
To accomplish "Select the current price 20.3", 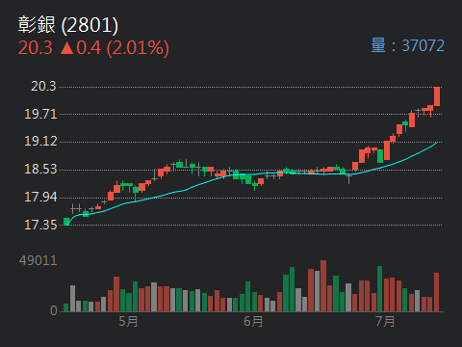I will click(36, 48).
